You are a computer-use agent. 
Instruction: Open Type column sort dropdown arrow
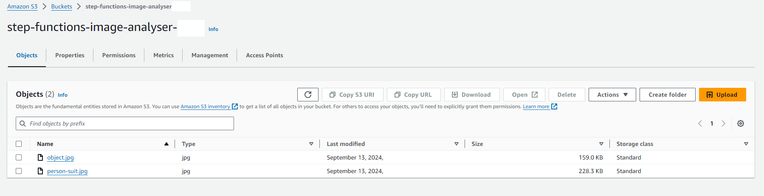[311, 144]
